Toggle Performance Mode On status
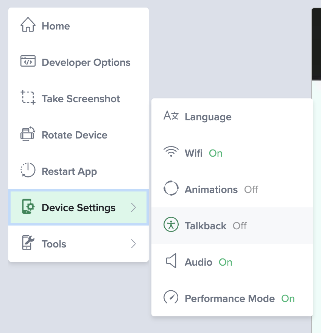This screenshot has height=333, width=321. pyautogui.click(x=288, y=299)
